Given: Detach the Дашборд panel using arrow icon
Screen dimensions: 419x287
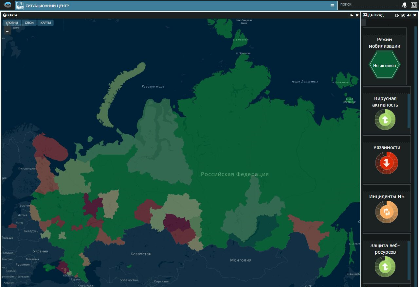Looking at the screenshot, I should tap(409, 15).
